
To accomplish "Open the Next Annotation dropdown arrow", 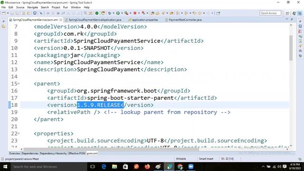I will [181, 13].
